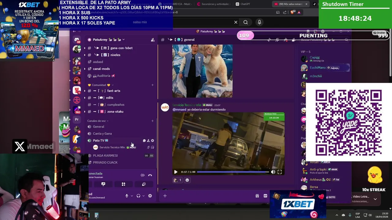Go back arrow in Discord title bar

74,31
